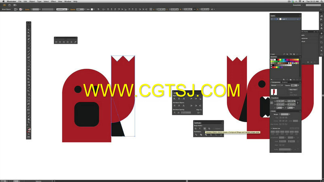The image size is (324, 182).
Task: Open the Help menu
Action: [75, 2]
